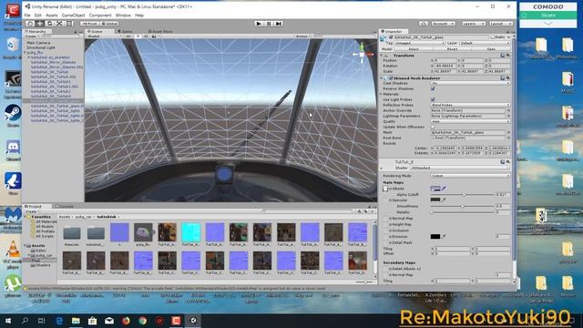The image size is (583, 328).
Task: Open the Layout dropdown button in toolbar
Action: 500,24
